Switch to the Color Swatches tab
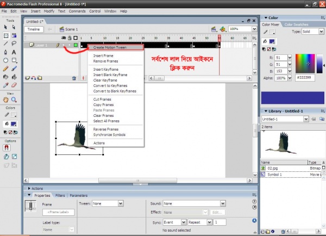The image size is (326, 236). pos(296,24)
